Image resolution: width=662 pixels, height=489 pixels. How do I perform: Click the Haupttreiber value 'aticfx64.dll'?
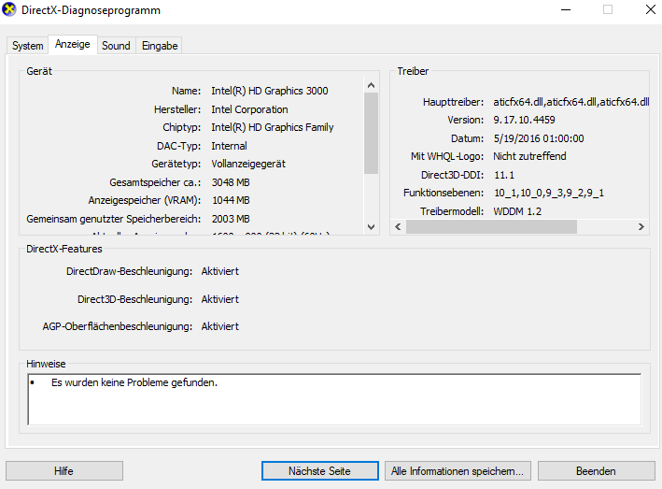[x=571, y=102]
